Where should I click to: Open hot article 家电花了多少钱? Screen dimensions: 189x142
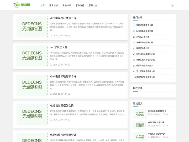click(x=143, y=37)
